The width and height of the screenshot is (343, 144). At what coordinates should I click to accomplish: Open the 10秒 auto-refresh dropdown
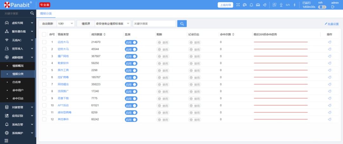point(66,24)
